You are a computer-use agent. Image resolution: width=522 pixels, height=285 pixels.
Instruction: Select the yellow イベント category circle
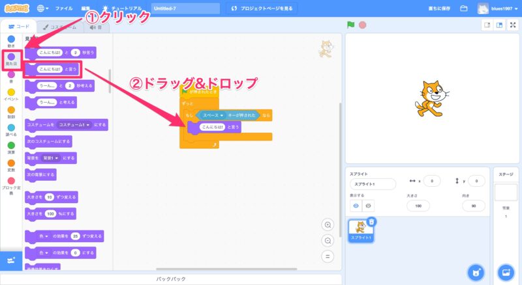11,92
